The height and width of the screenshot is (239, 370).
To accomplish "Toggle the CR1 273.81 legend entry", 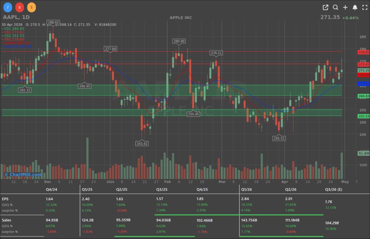I will [13, 32].
